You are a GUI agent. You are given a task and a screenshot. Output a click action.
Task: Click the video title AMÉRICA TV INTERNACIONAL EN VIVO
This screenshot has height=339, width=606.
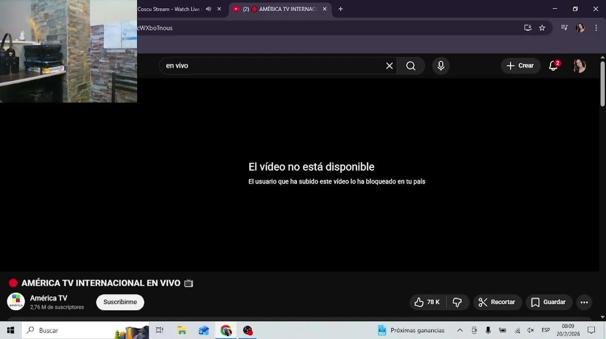click(x=101, y=283)
